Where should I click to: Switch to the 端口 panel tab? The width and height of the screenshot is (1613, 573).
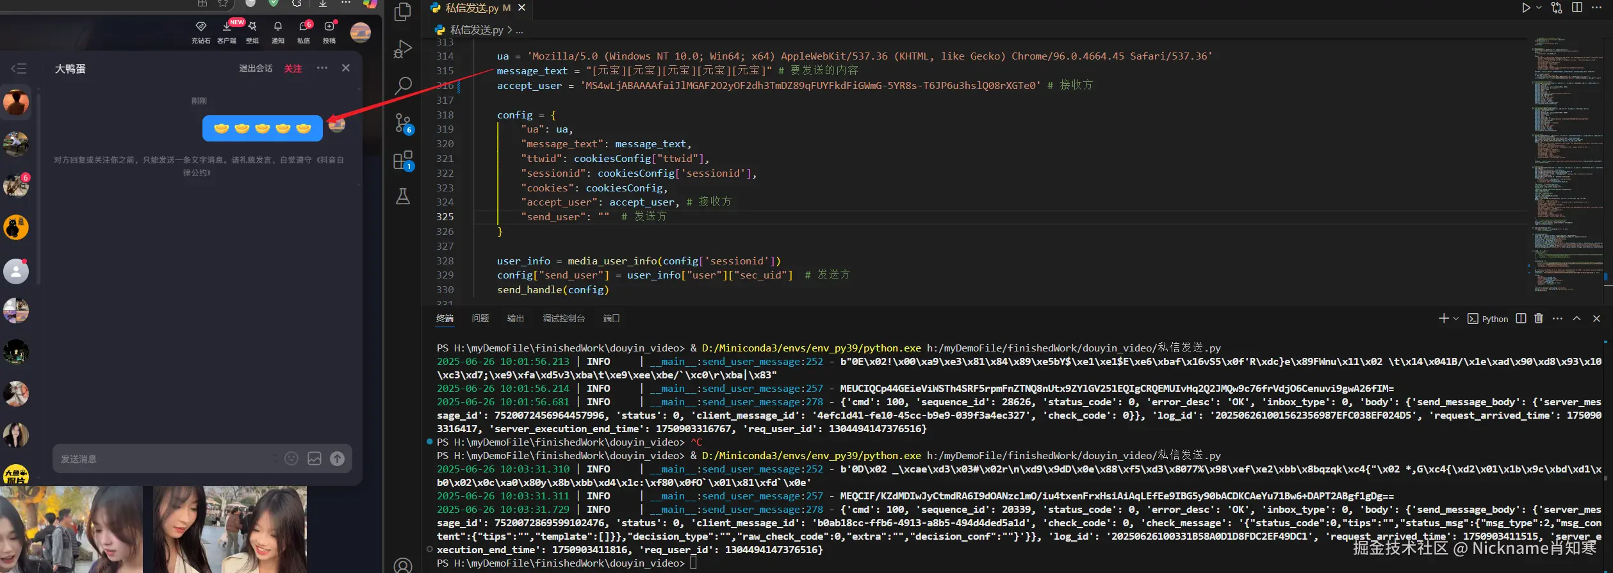[x=612, y=318]
